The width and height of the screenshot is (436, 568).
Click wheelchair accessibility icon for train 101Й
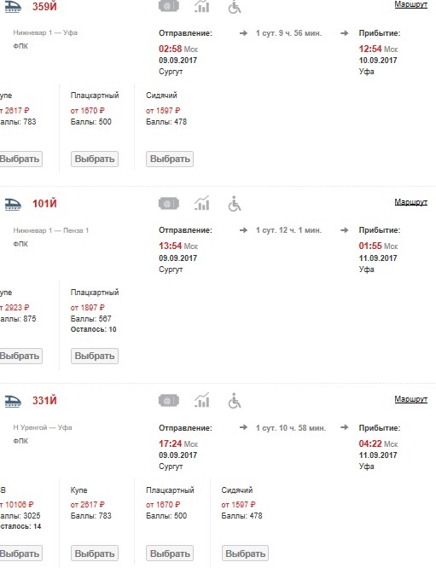tap(235, 204)
